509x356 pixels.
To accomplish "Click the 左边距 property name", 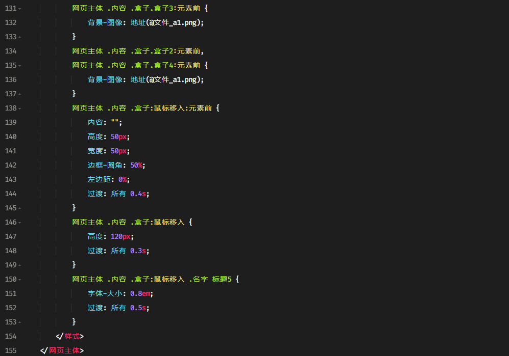I will (x=99, y=179).
